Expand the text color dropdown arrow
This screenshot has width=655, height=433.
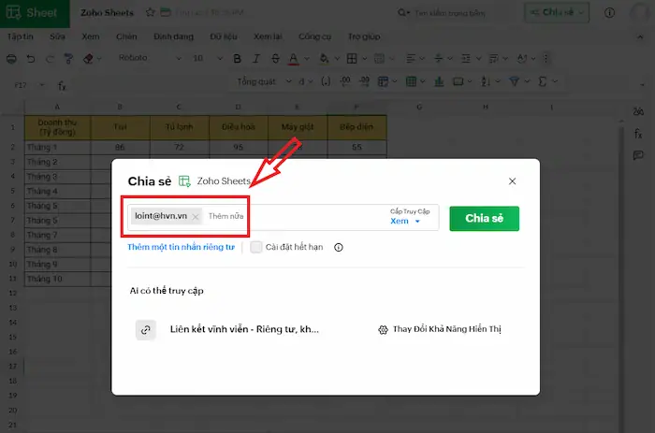pyautogui.click(x=307, y=59)
